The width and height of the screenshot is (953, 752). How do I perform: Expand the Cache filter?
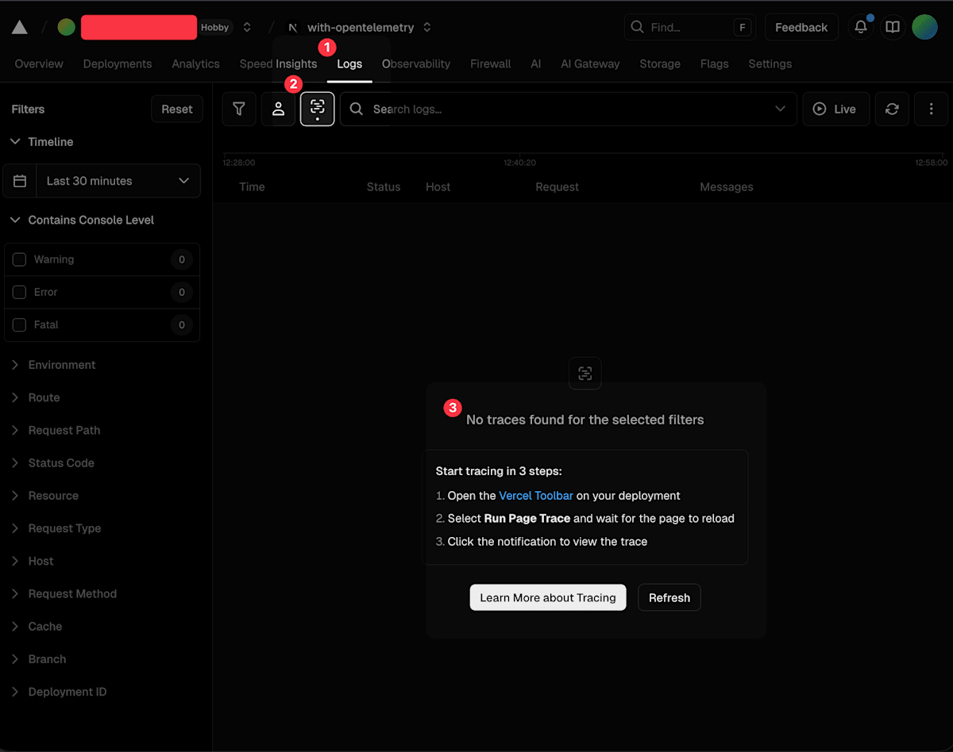click(x=36, y=626)
